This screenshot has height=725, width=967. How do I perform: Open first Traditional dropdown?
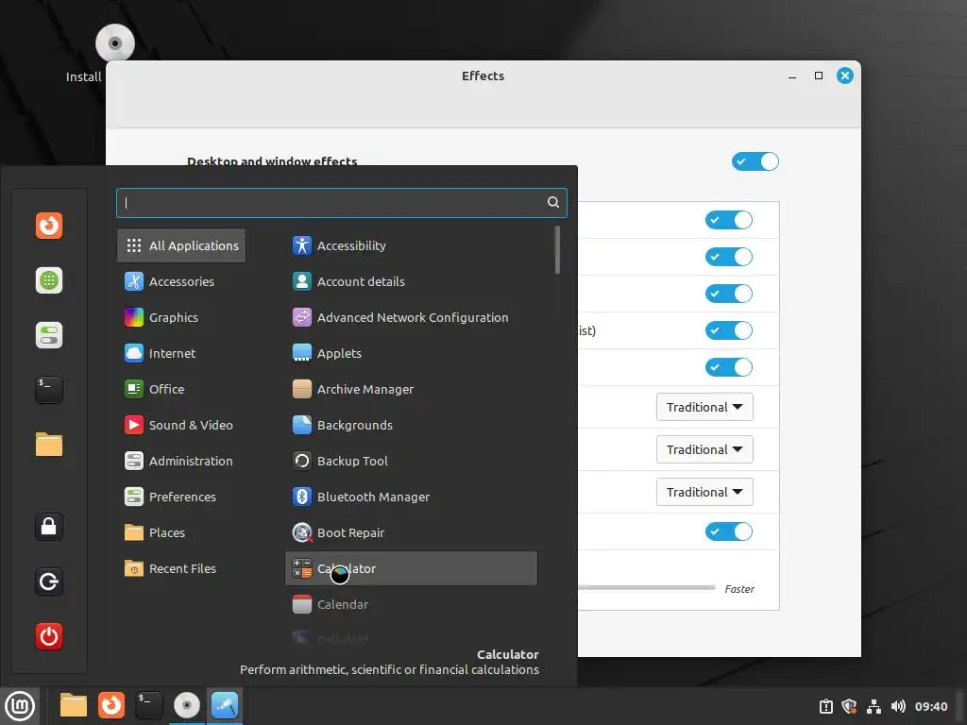(704, 407)
